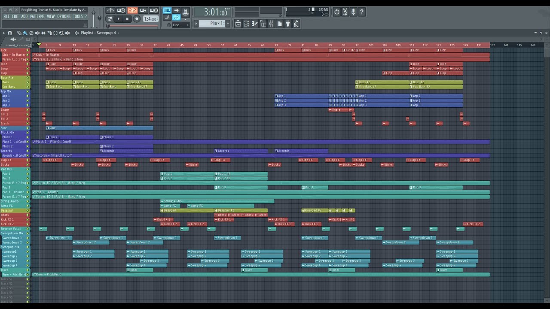Open the Playlist window icon
Image resolution: width=550 pixels, height=309 pixels.
[x=238, y=24]
